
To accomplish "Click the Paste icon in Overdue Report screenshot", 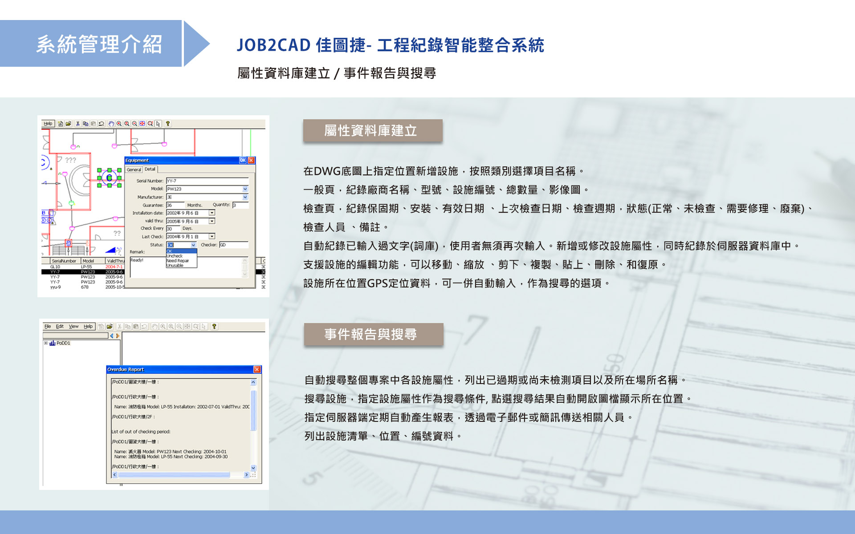I will pyautogui.click(x=136, y=326).
